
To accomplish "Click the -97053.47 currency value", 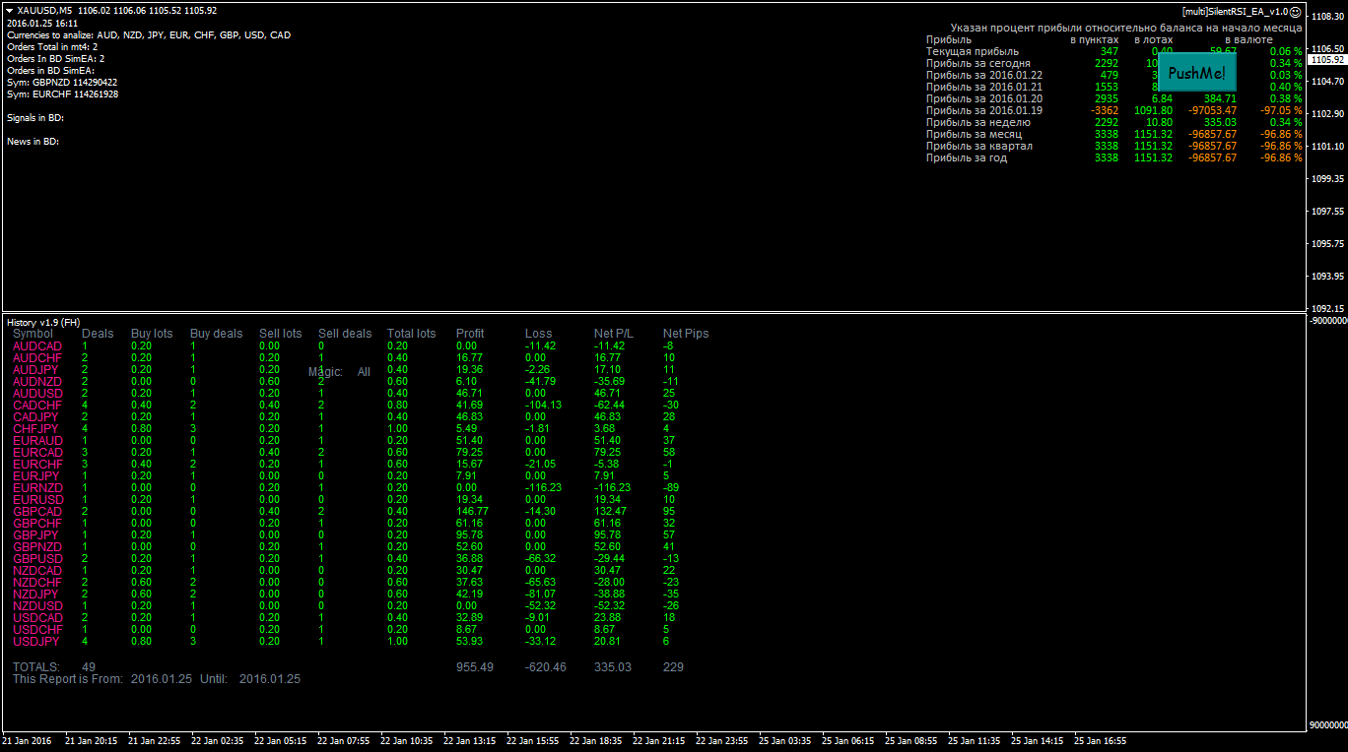I will click(x=1213, y=110).
